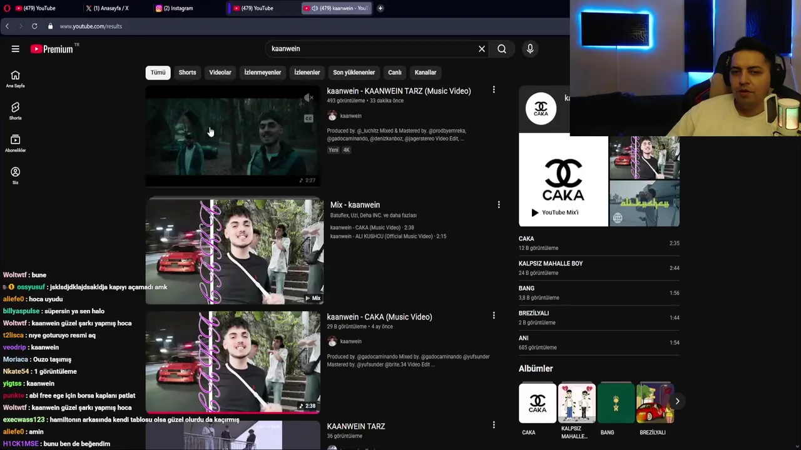The width and height of the screenshot is (801, 450).
Task: Start voice search with microphone icon
Action: click(530, 49)
